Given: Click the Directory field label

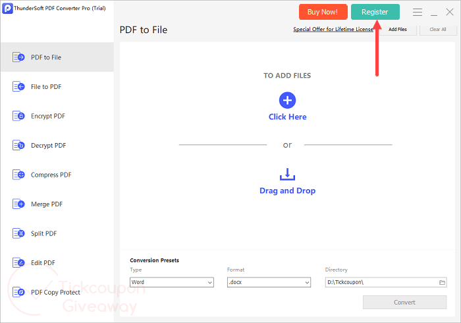Looking at the screenshot, I should (336, 270).
